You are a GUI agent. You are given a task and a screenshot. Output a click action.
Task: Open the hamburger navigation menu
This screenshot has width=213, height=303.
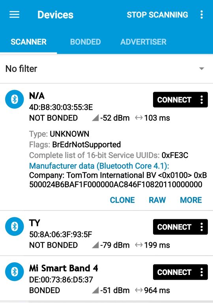14,15
